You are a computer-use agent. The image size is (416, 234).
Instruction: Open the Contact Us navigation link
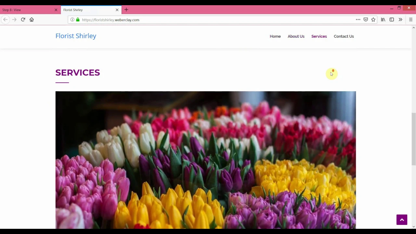pos(344,36)
